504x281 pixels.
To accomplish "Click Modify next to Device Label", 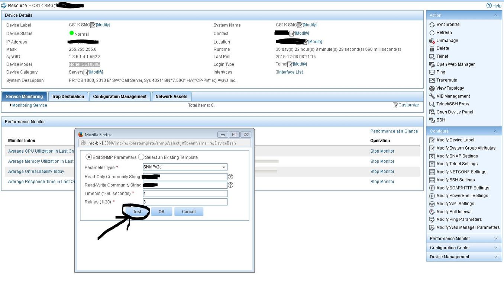I will (103, 25).
